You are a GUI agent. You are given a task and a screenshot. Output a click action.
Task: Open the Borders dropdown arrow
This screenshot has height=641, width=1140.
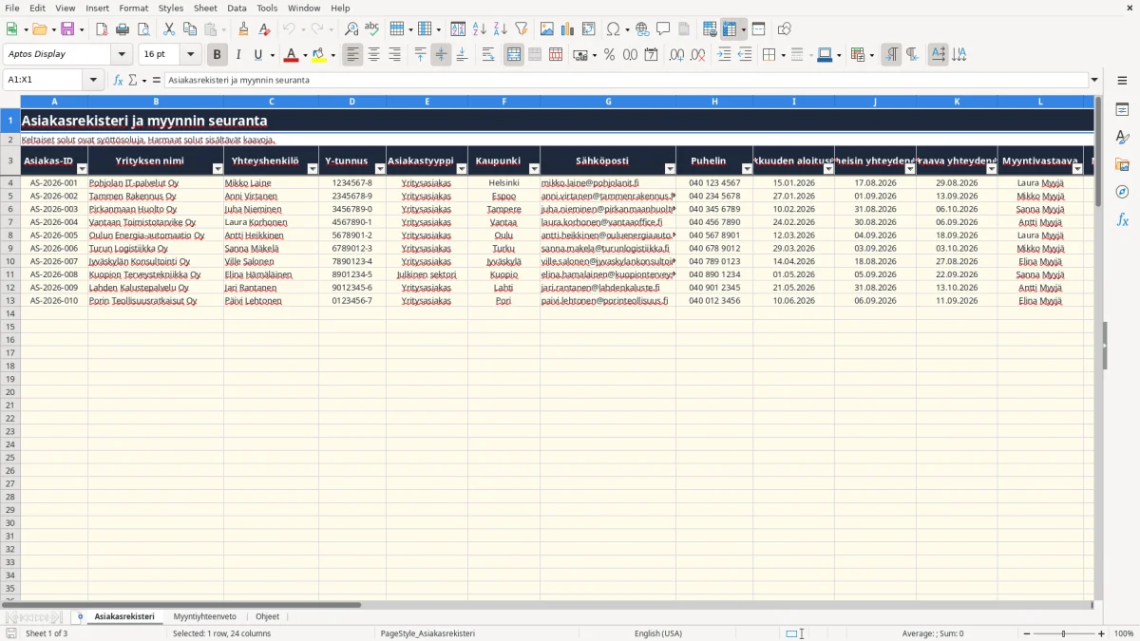(782, 55)
